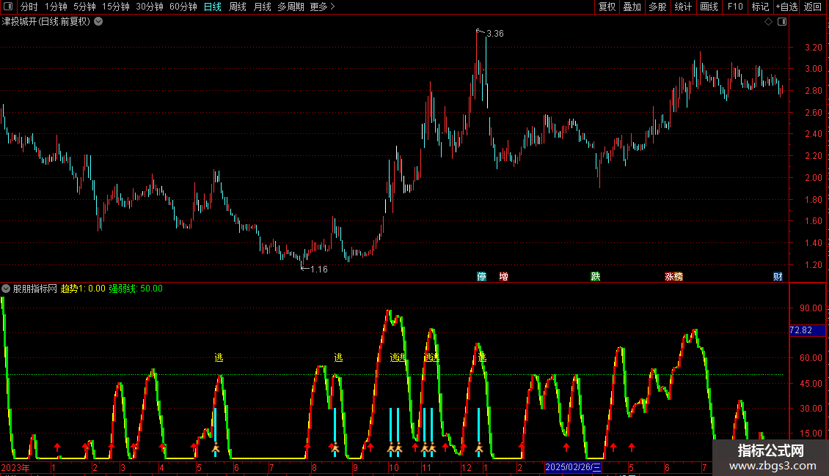Click the 股朋指标网 indicator name
829x476 pixels.
(35, 289)
